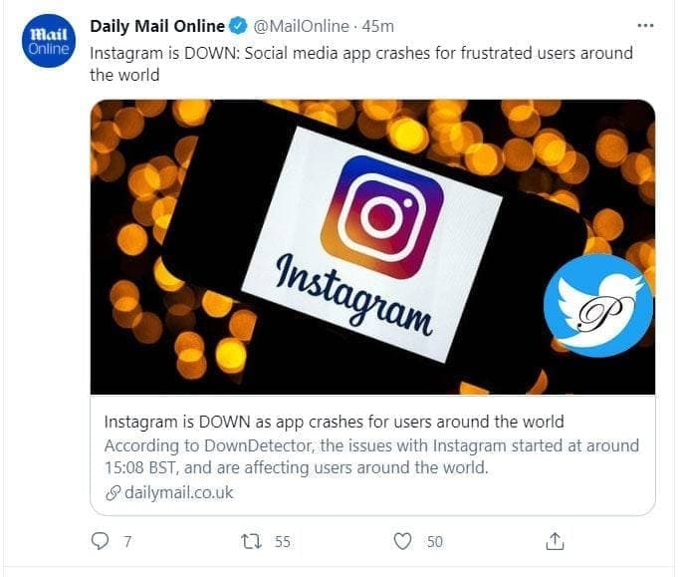This screenshot has height=577, width=682.
Task: Share the tweet via upload icon
Action: coord(555,541)
